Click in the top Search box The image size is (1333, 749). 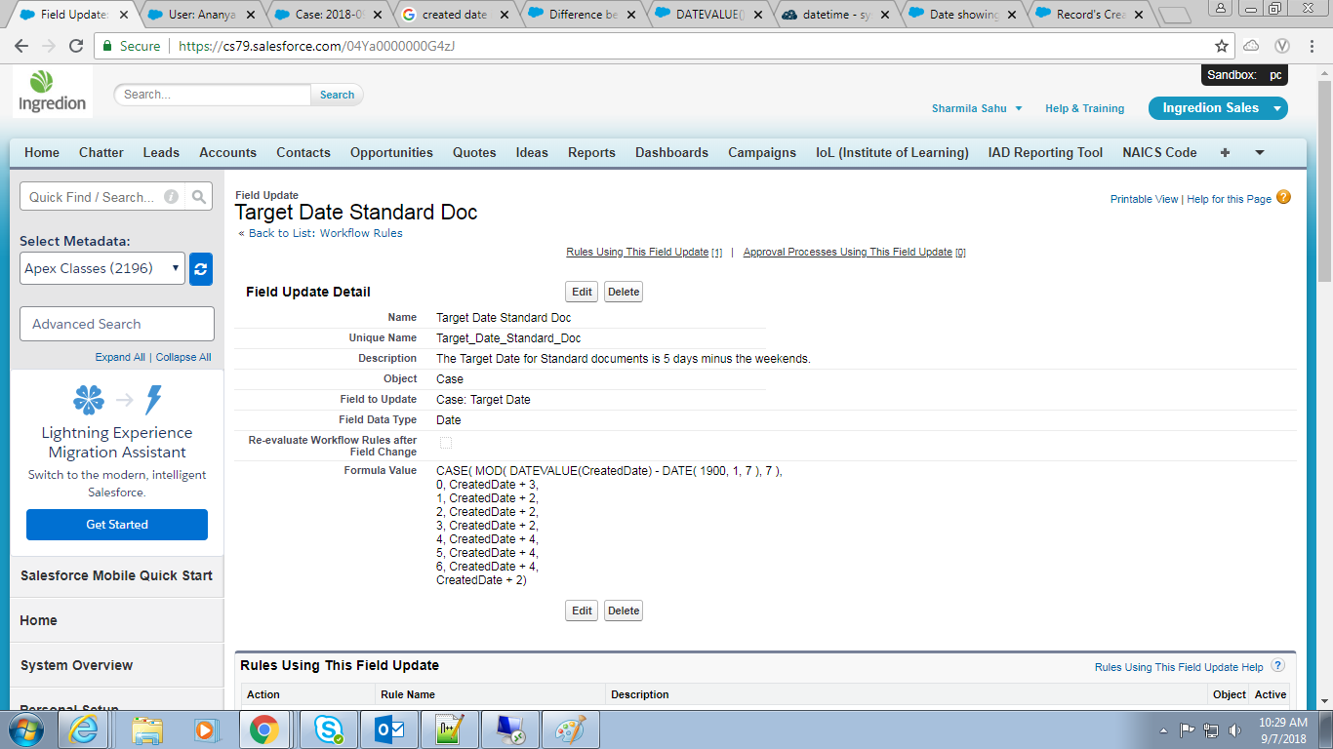(x=213, y=95)
